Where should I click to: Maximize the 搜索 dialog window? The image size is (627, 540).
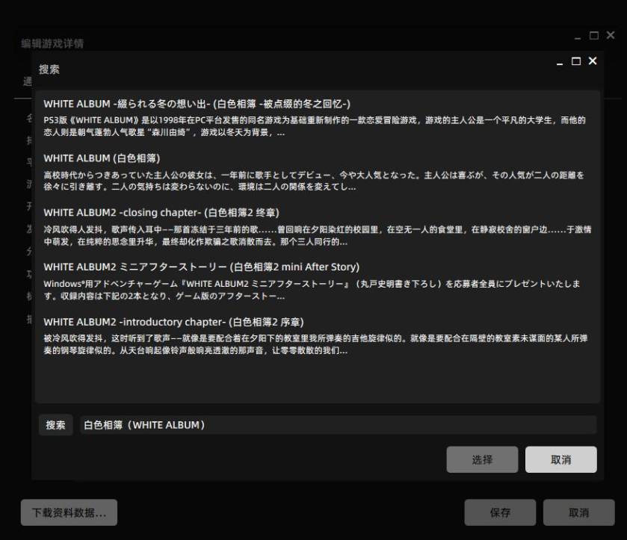(576, 61)
